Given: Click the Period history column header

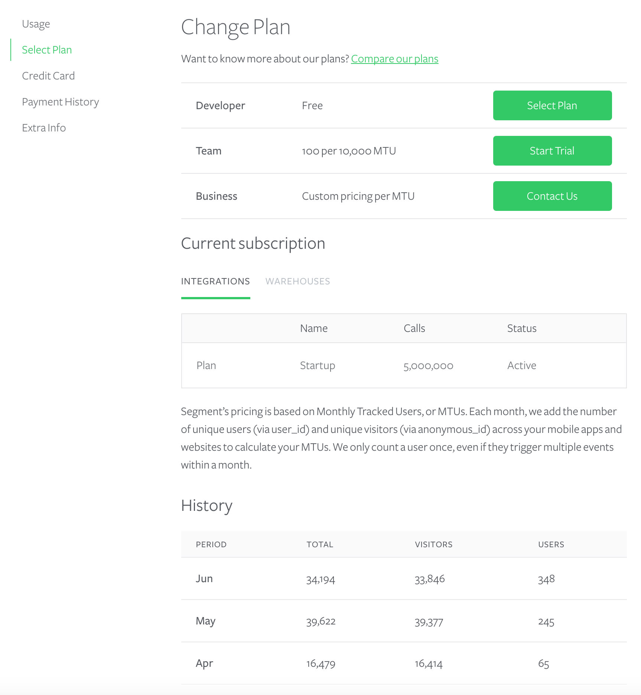Looking at the screenshot, I should pyautogui.click(x=211, y=544).
